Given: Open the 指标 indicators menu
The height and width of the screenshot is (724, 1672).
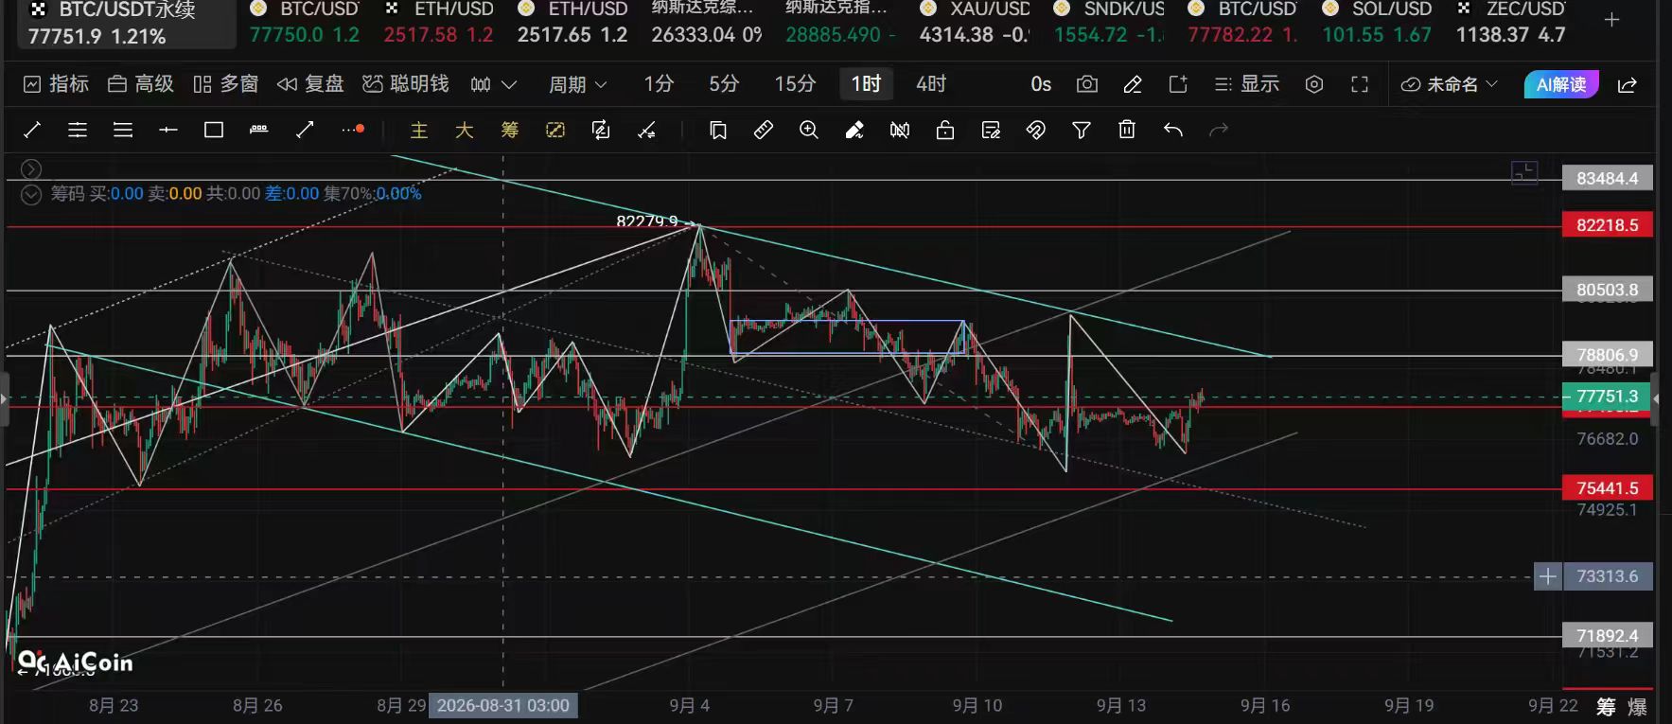Looking at the screenshot, I should (x=56, y=84).
